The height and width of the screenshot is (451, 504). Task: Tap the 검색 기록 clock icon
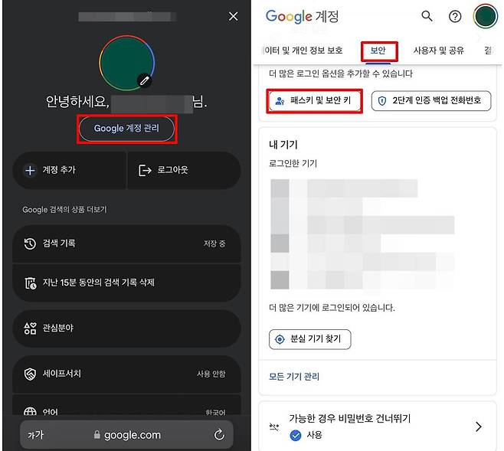click(30, 243)
